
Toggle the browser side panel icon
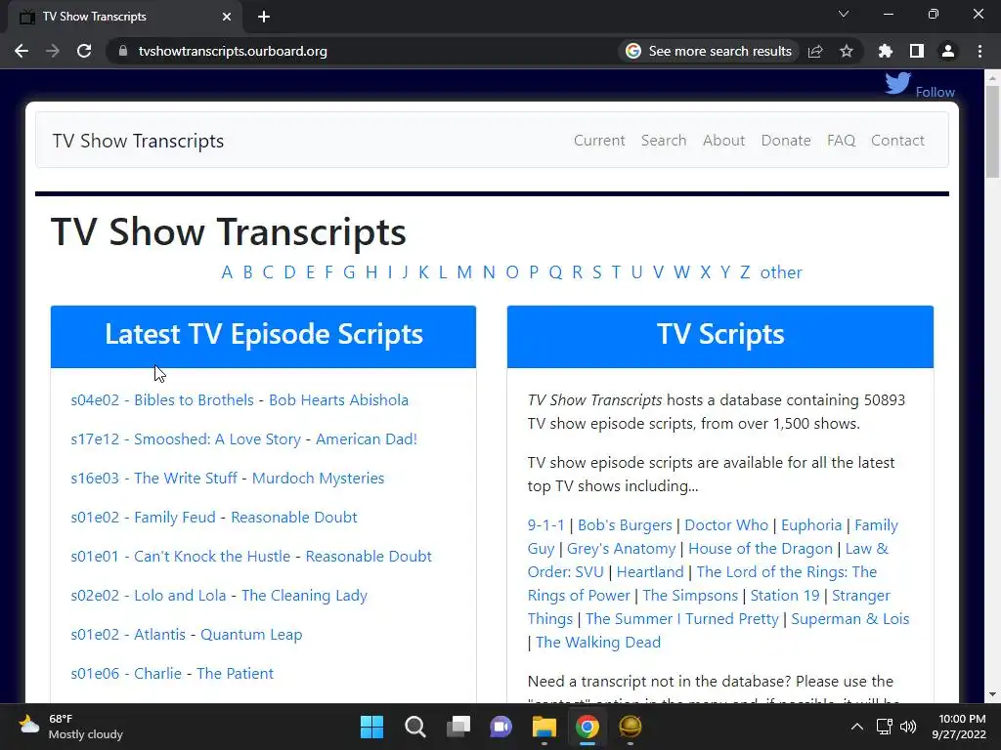point(917,51)
